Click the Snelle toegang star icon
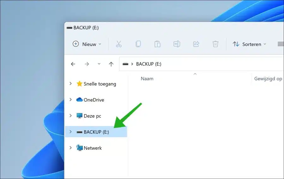 [x=79, y=84]
